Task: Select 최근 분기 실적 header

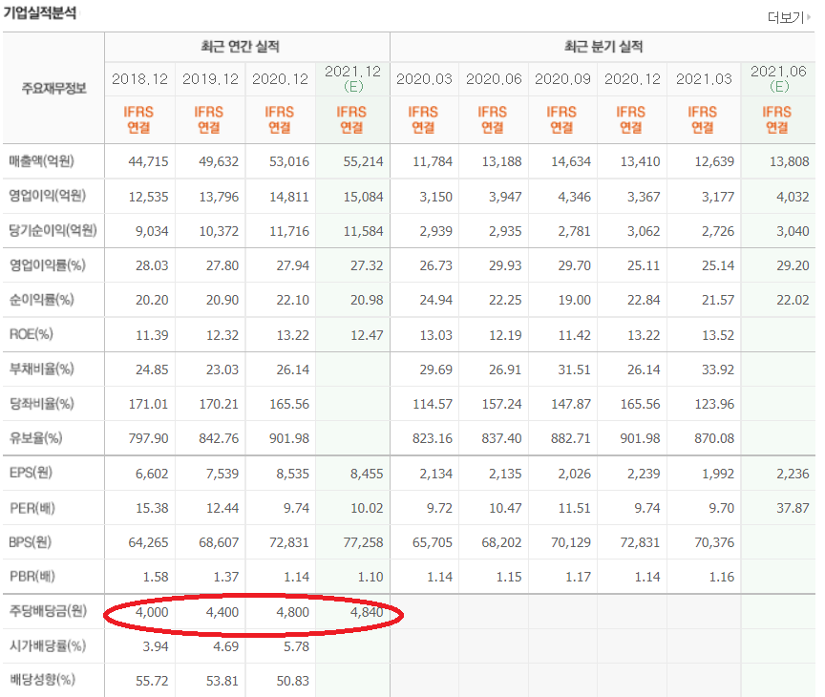Action: tap(603, 47)
